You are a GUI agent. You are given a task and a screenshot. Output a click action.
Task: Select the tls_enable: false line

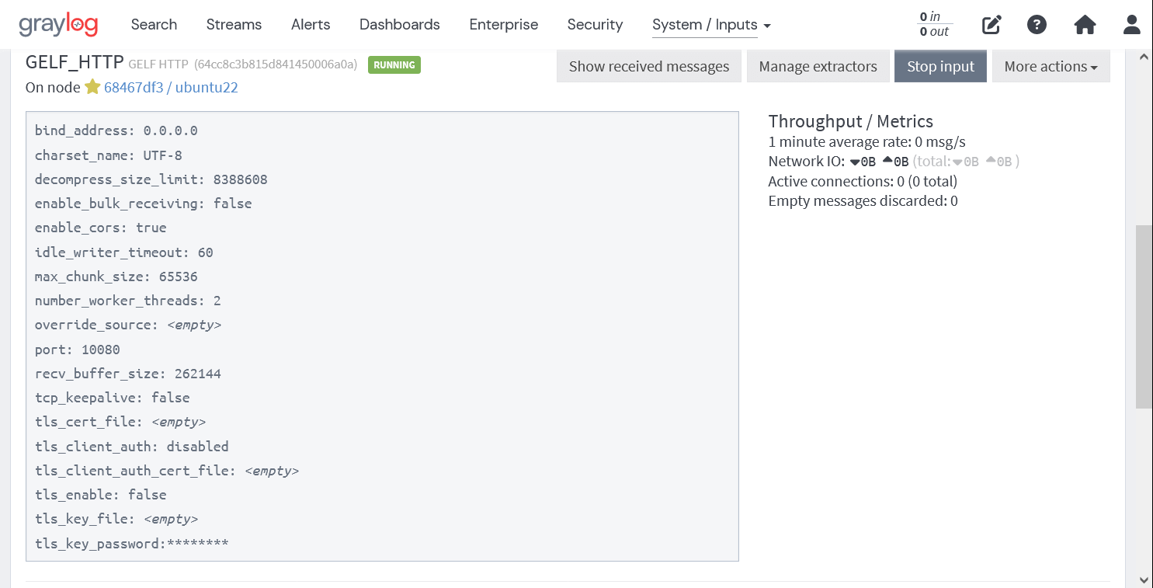click(101, 495)
